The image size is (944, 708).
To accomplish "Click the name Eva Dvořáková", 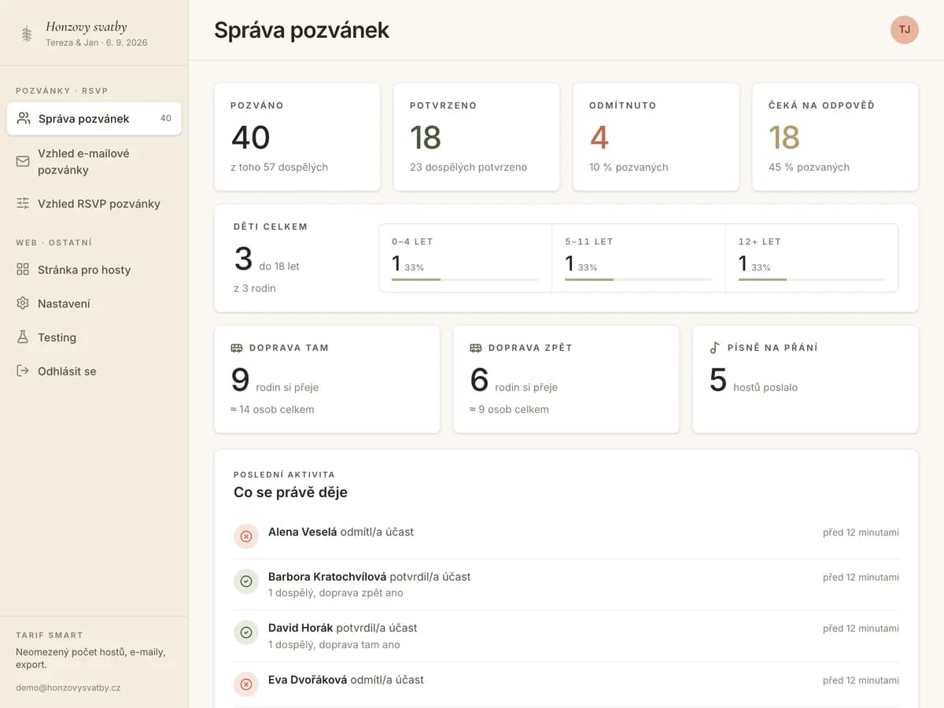I will pos(308,680).
